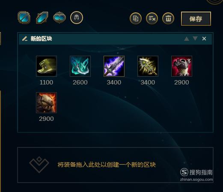Screen dimensions: 223x192
Task: Select the purple sword item costing 3400
Action: click(x=114, y=66)
